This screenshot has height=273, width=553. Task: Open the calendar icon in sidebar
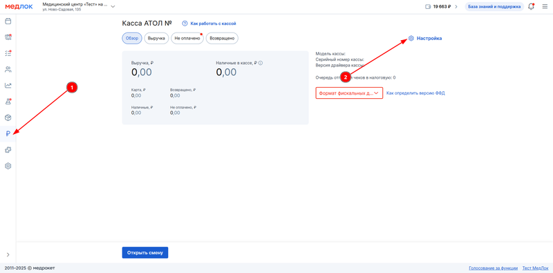(8, 21)
